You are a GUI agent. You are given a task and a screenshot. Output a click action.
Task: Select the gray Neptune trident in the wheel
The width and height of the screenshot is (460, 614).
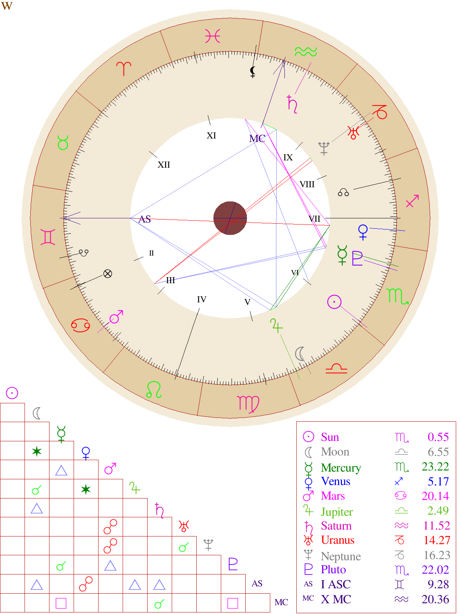(x=324, y=148)
